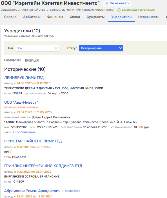167x198 pixels.
Task: Click Авд-Инвест charter capital 10 000 руб.
Action: coord(142,127)
